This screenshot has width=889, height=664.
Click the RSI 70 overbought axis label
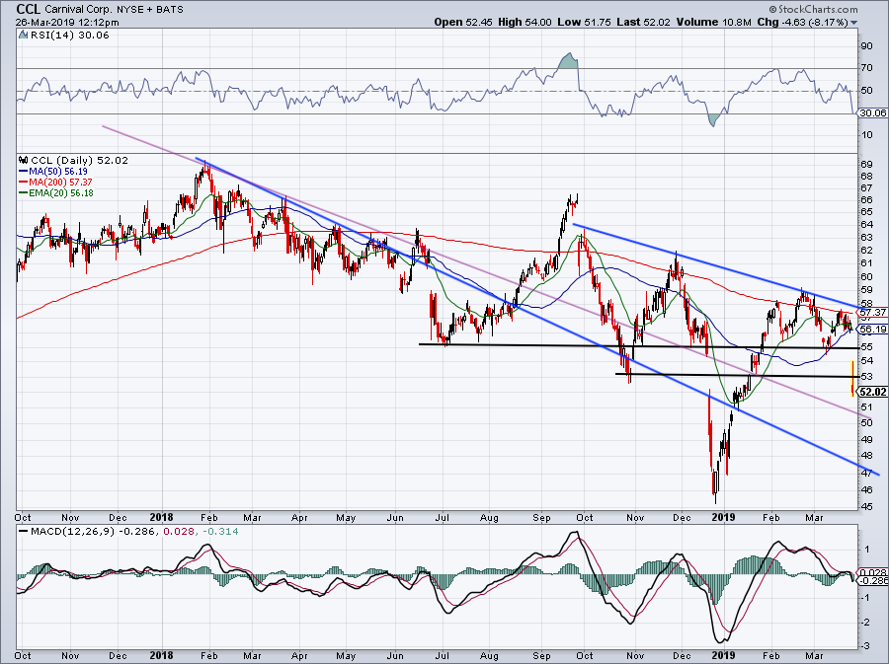(866, 68)
